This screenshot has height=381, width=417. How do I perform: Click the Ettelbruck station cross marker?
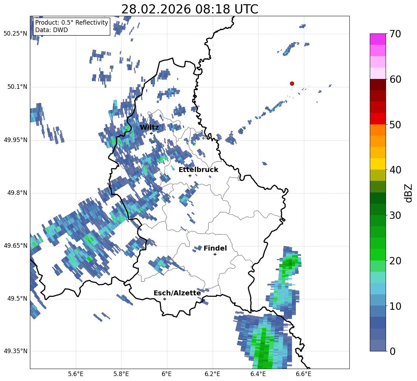click(190, 176)
